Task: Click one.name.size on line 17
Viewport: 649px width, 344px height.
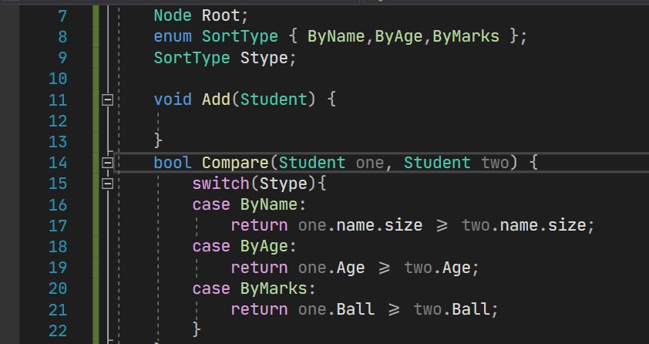Action: pos(360,226)
